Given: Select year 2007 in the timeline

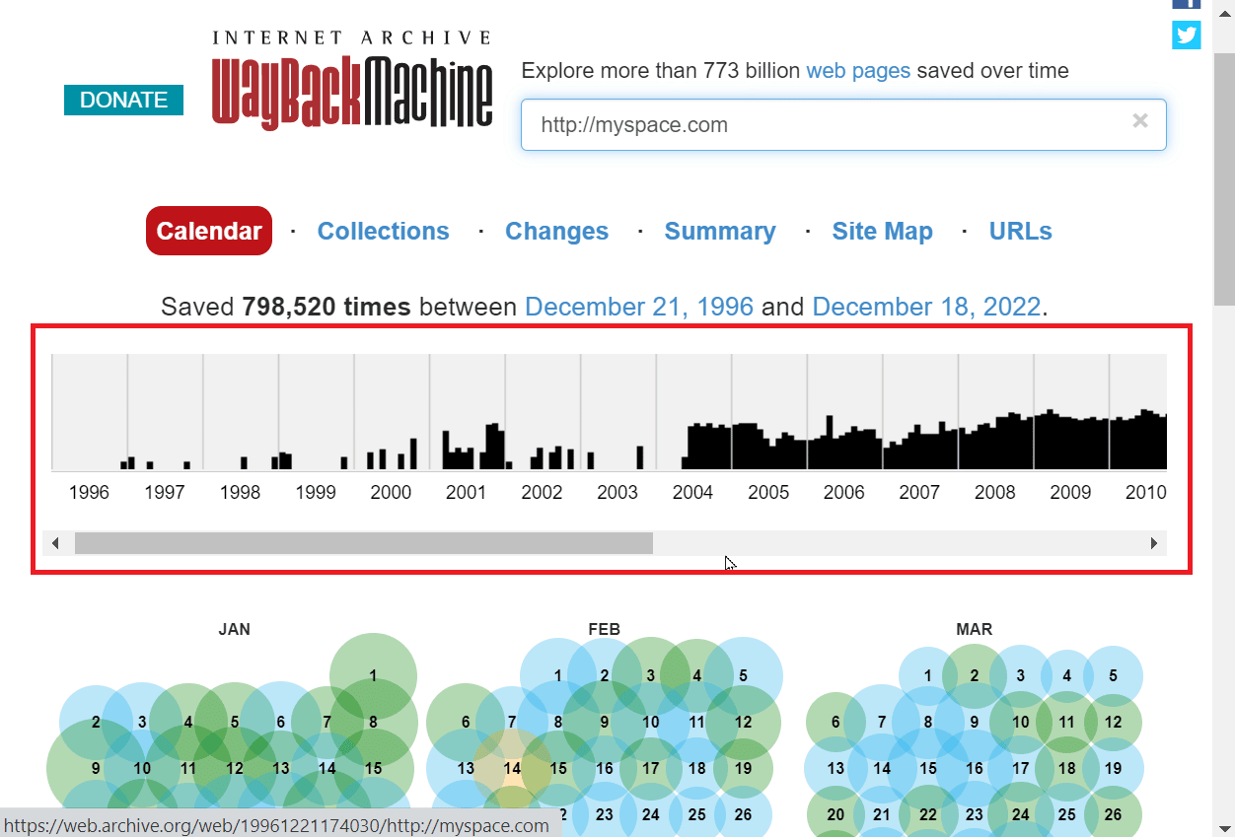Looking at the screenshot, I should (x=919, y=492).
